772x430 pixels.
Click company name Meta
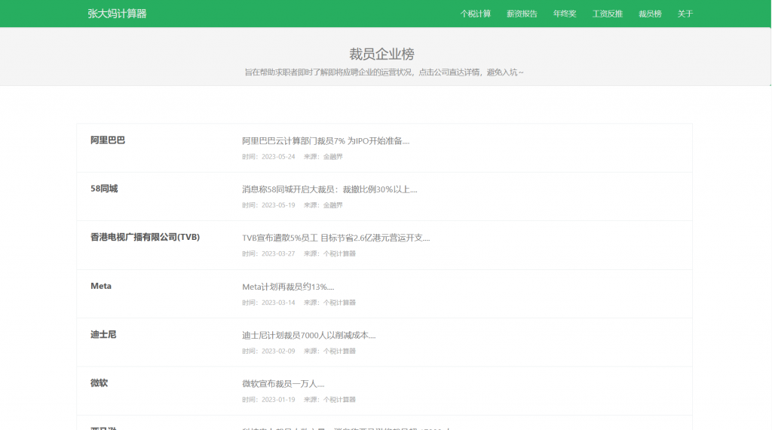101,286
